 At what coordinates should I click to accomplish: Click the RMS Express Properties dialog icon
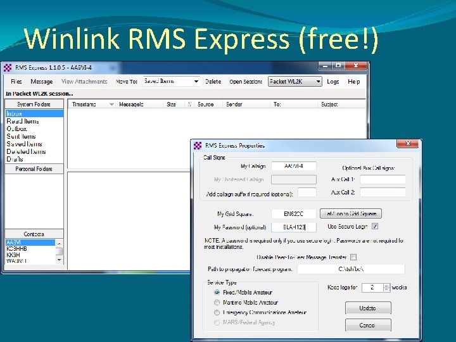[x=198, y=146]
